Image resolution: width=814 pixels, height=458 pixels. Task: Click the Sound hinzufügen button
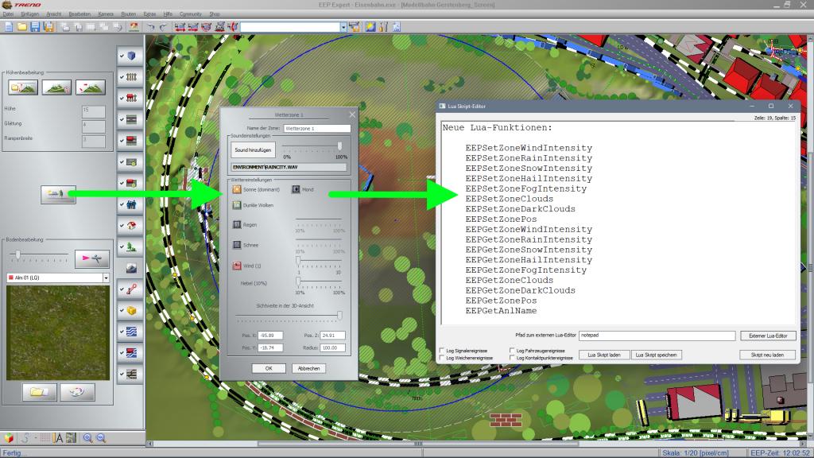pyautogui.click(x=253, y=150)
